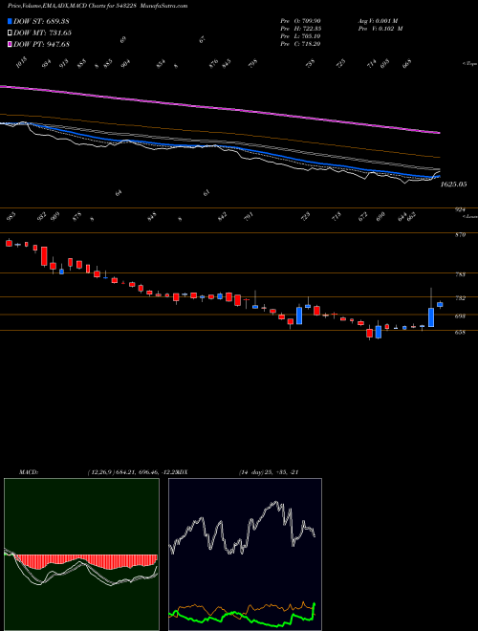Click the 'Pre O: 709.90' open value
Screen dimensions: 478x631
[300, 21]
